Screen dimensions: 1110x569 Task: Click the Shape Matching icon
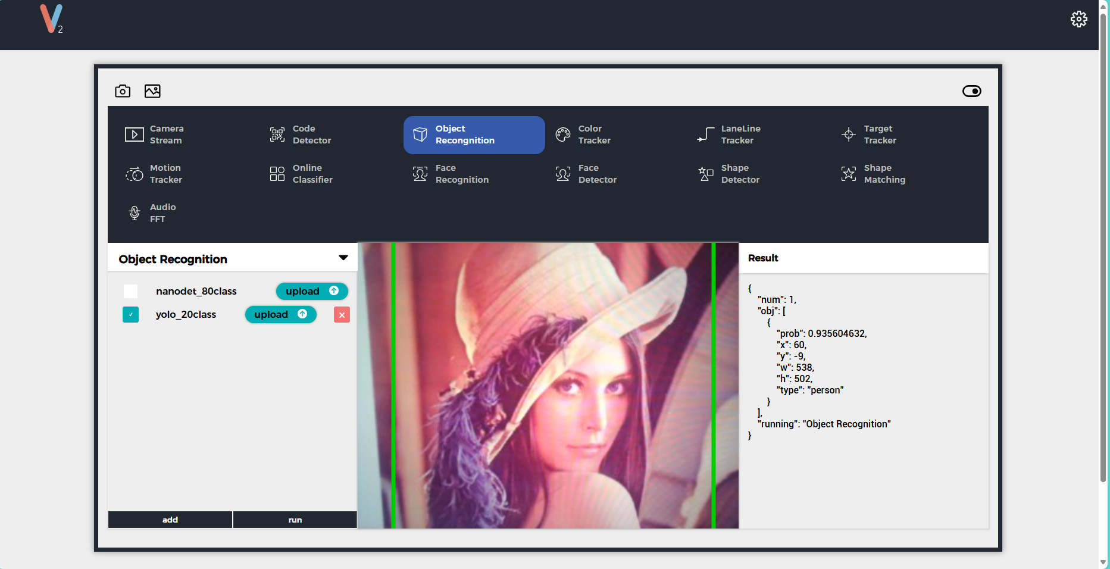tap(849, 174)
